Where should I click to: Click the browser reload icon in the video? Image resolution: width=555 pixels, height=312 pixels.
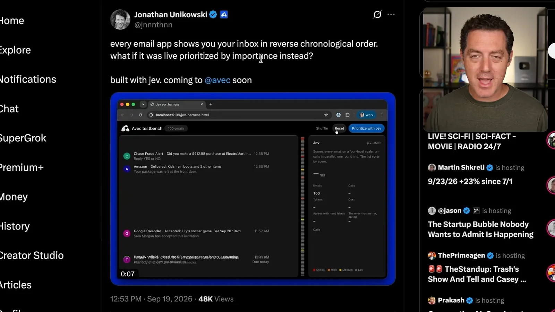(140, 115)
